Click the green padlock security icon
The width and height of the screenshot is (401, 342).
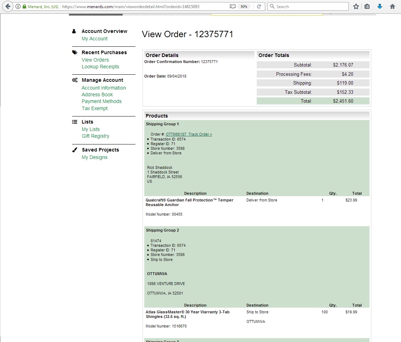pos(24,6)
